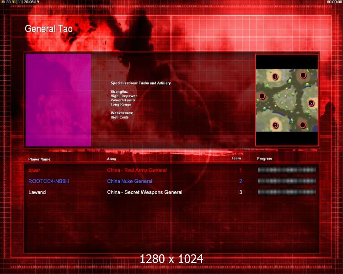Click team number 2 for ROOTCC4-NB8H

tap(241, 181)
